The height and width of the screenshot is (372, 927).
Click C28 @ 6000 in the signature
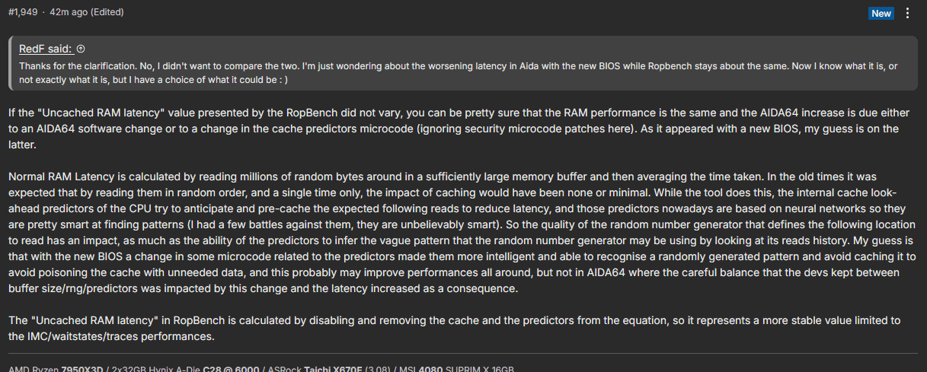coord(229,369)
